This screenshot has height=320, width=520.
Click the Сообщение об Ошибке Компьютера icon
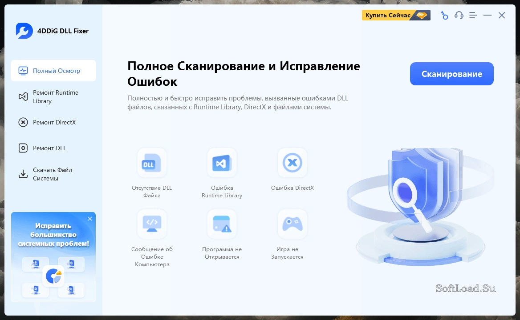152,224
